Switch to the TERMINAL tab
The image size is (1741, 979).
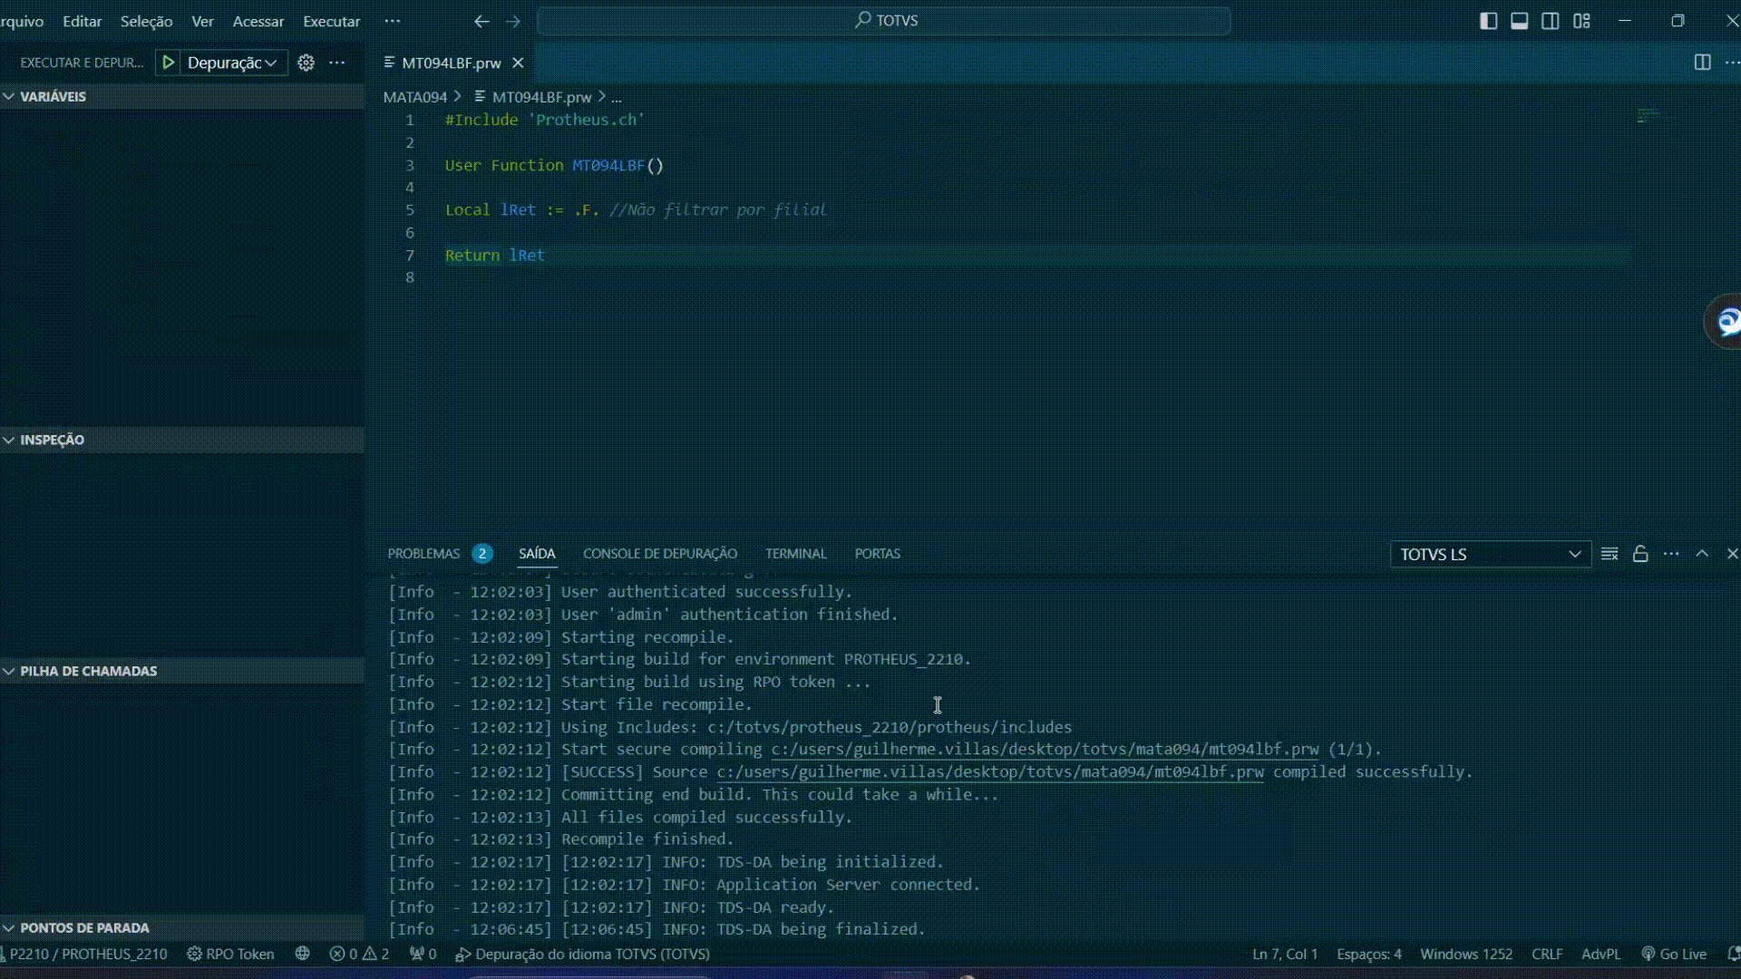[x=796, y=554]
